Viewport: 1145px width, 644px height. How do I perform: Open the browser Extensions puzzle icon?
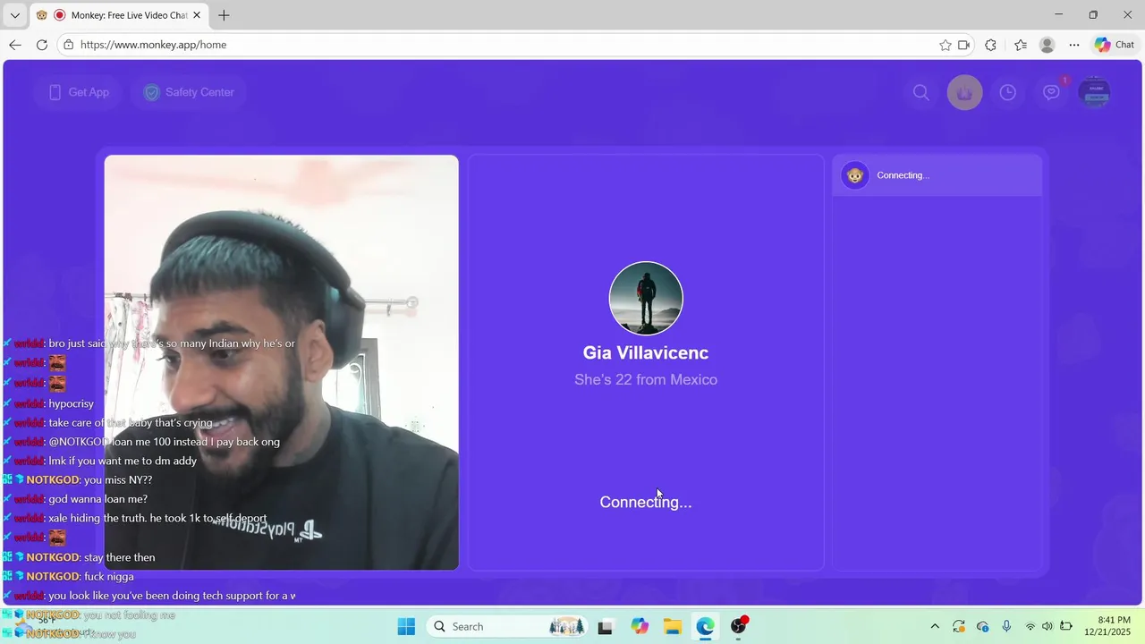coord(990,45)
